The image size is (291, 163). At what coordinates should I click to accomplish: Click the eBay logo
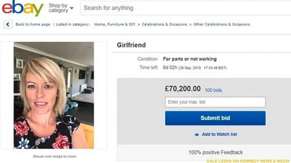point(23,8)
